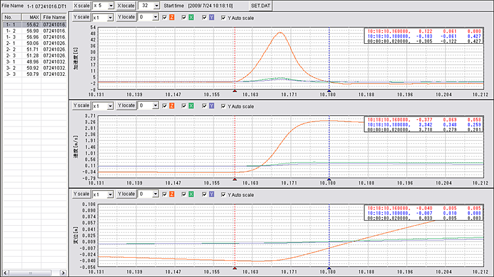Click red cursor marker under acceleration chart
The width and height of the screenshot is (494, 277).
[x=235, y=91]
